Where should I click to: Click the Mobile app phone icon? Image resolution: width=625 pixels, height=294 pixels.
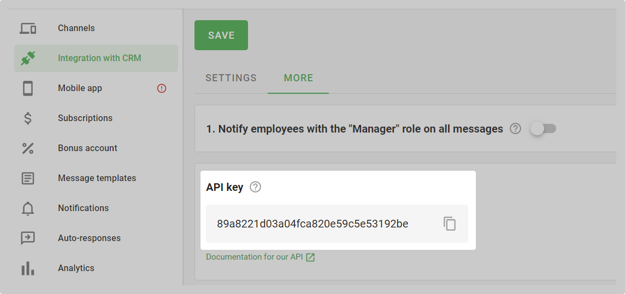[28, 88]
